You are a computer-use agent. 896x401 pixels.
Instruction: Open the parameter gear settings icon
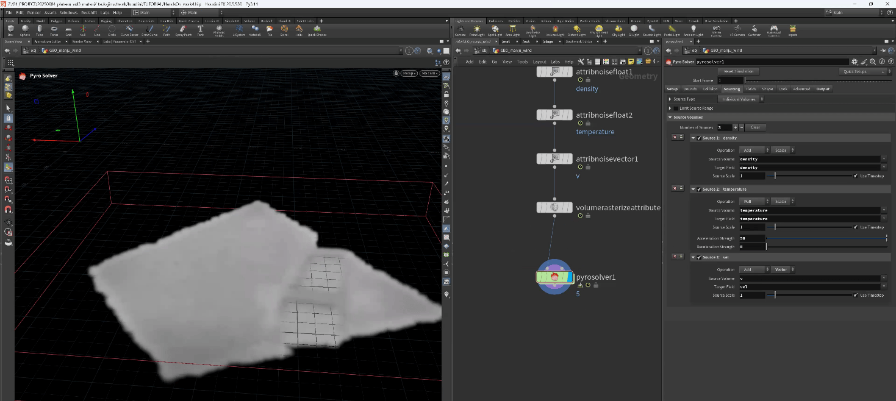(855, 62)
